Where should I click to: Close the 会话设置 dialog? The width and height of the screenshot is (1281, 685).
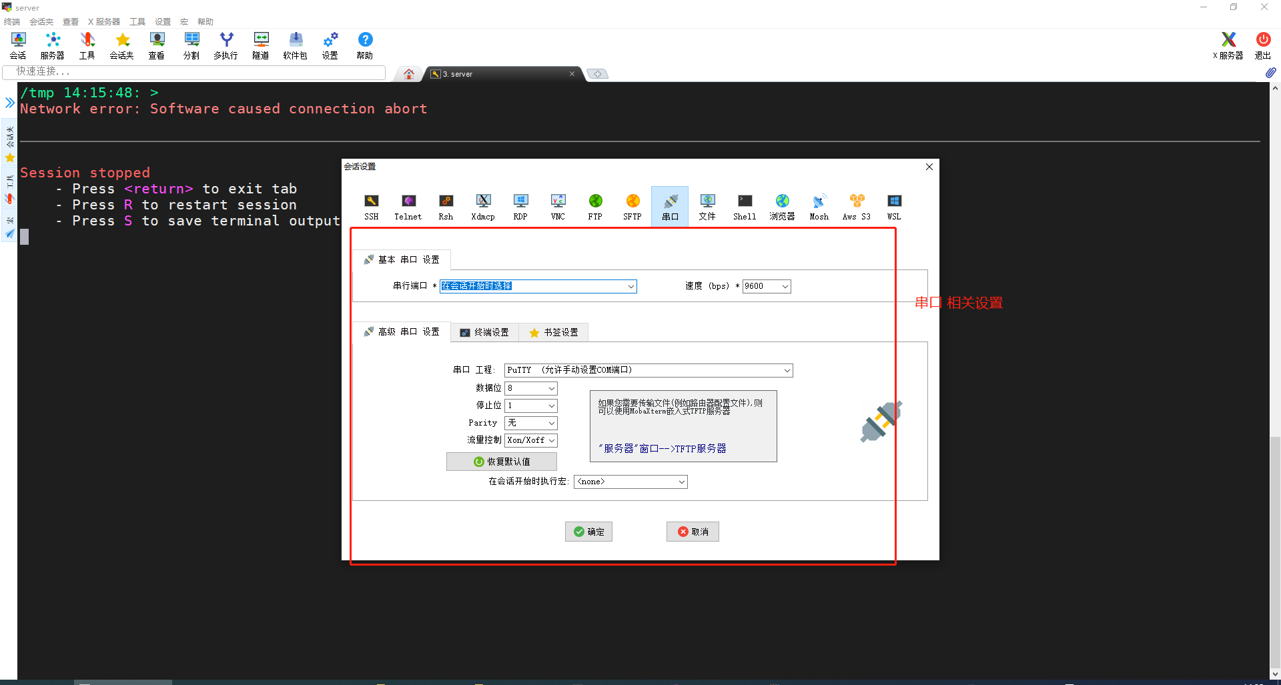point(929,167)
